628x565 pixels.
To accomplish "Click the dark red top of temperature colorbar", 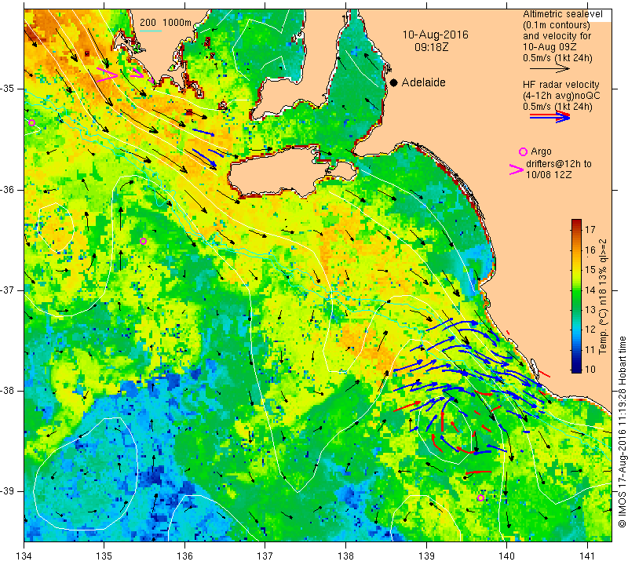I will click(x=576, y=221).
